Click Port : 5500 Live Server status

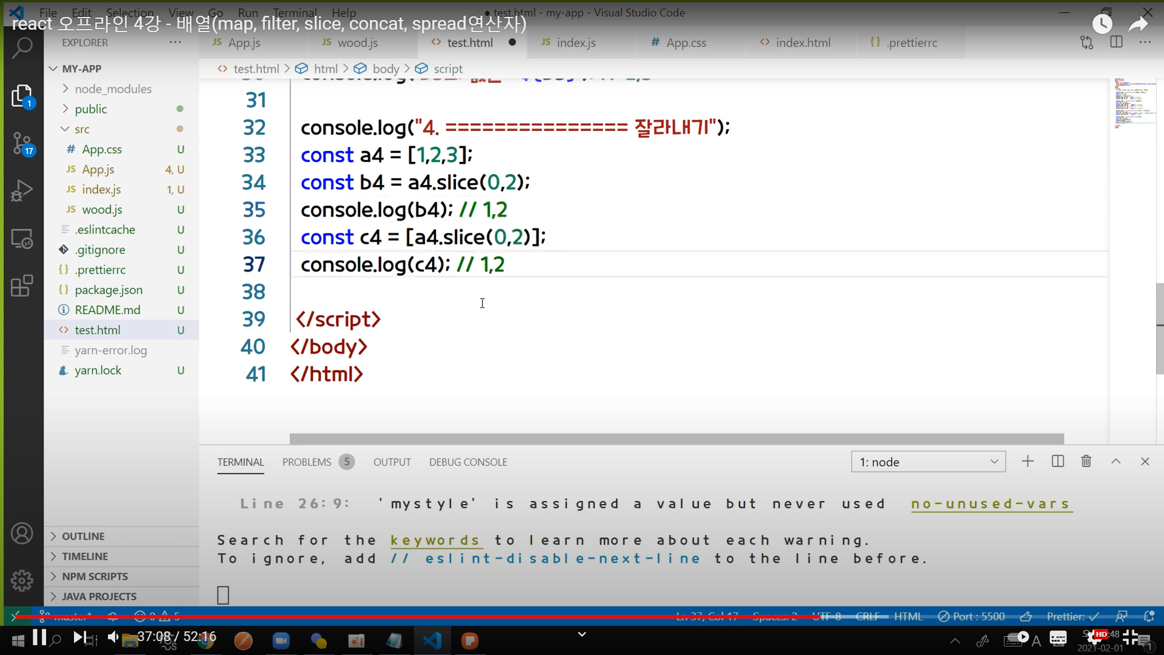tap(971, 616)
